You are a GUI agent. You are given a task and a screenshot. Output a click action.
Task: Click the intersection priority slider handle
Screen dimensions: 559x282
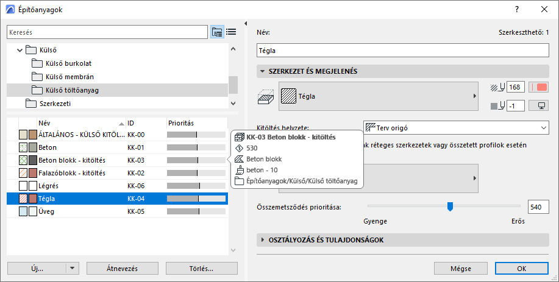coord(450,206)
